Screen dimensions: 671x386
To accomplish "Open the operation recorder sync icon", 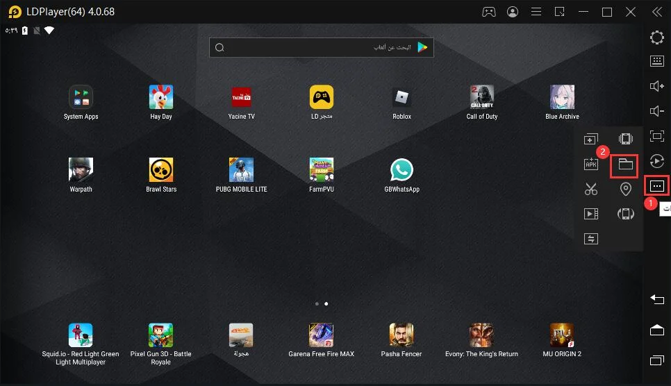I will [x=657, y=161].
